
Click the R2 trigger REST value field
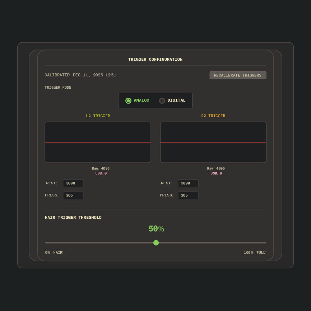[188, 183]
